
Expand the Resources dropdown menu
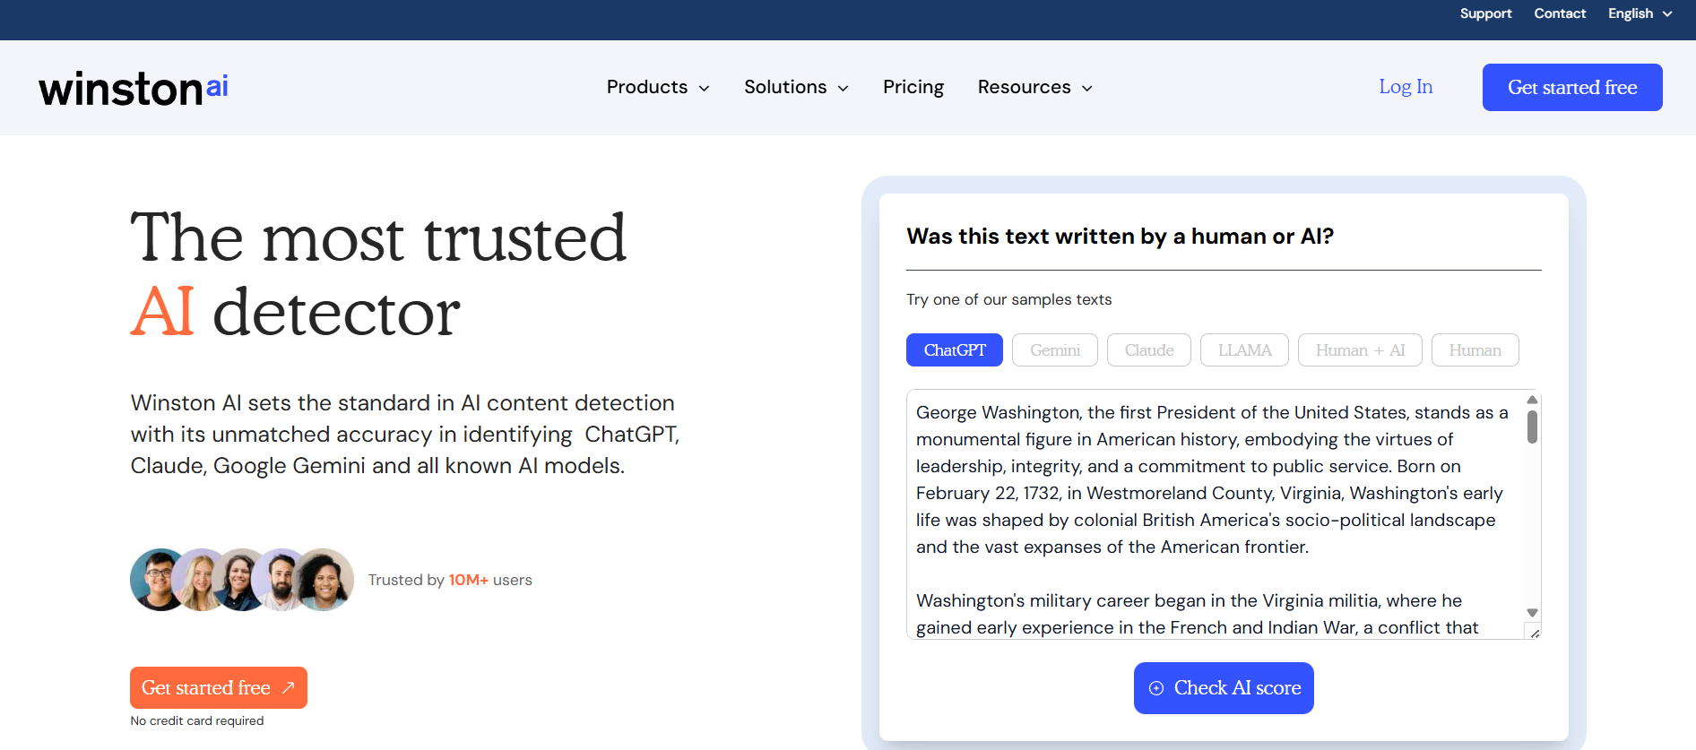coord(1034,88)
